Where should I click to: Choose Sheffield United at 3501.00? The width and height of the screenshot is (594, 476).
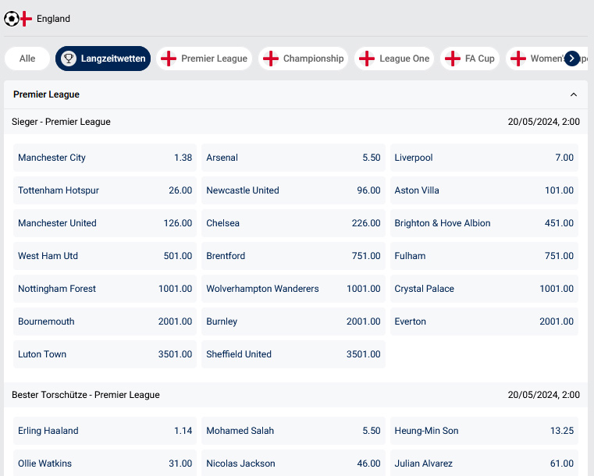293,354
